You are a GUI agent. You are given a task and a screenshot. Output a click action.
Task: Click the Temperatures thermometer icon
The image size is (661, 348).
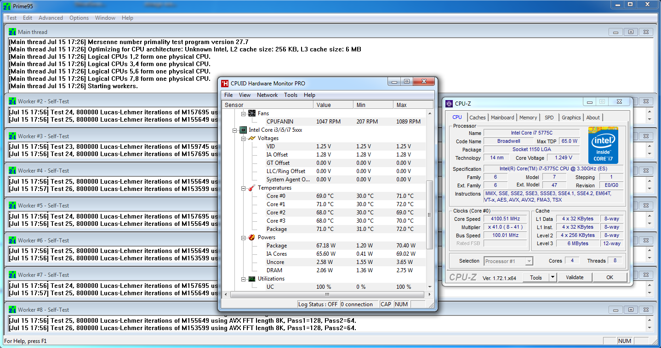[252, 188]
